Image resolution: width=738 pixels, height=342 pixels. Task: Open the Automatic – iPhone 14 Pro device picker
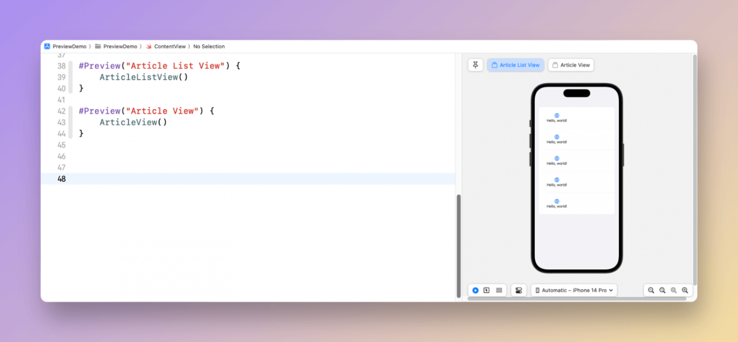pyautogui.click(x=574, y=290)
